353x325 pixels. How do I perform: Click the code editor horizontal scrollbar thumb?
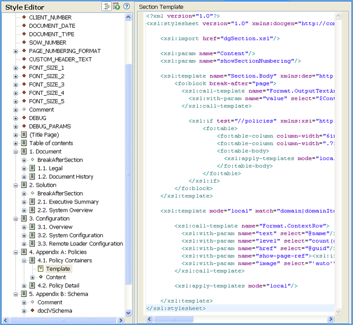[173, 318]
